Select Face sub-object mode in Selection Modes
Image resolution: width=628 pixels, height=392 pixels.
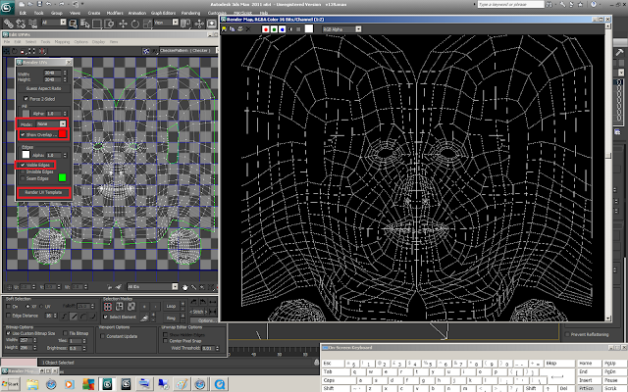tap(131, 307)
